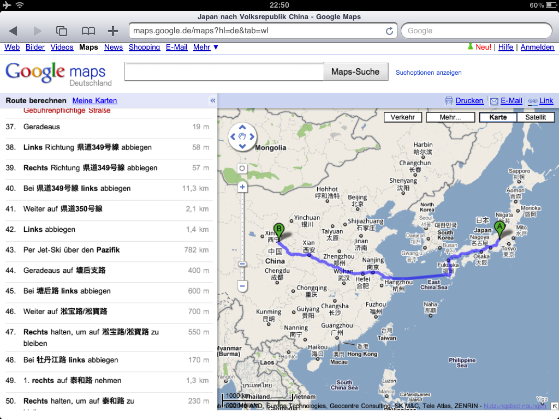Open Videos in the top bar
This screenshot has width=559, height=419.
pyautogui.click(x=62, y=47)
